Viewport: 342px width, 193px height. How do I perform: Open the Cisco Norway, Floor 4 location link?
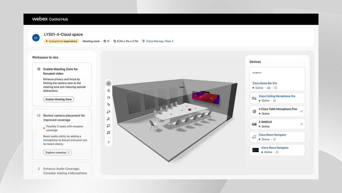[x=160, y=41]
